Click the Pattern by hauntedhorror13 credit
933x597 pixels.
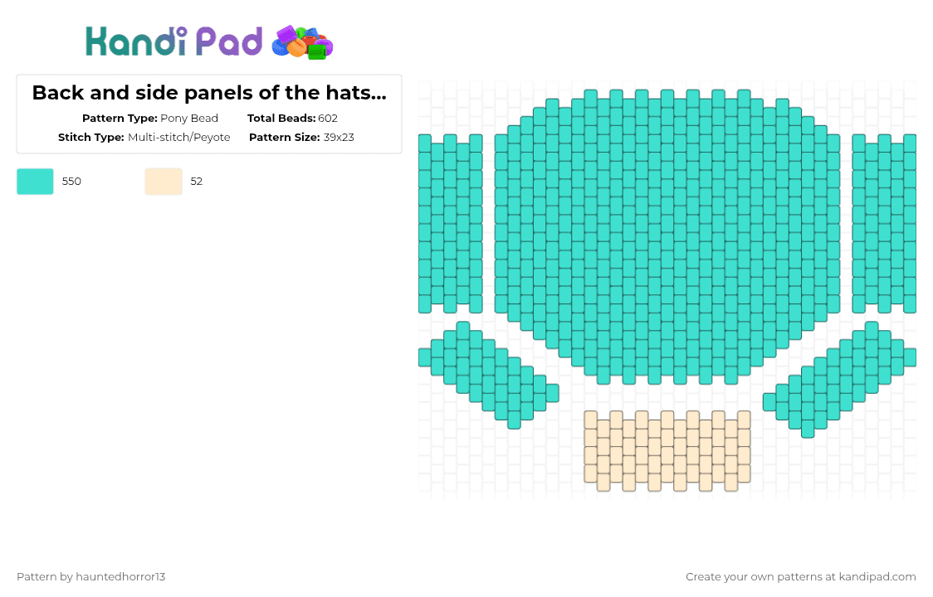91,576
